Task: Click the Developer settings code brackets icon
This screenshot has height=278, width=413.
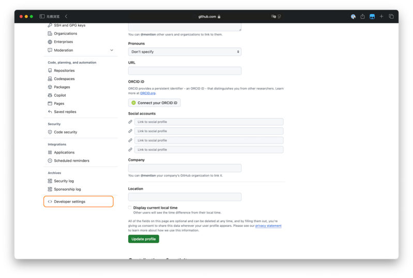Action: [x=50, y=202]
